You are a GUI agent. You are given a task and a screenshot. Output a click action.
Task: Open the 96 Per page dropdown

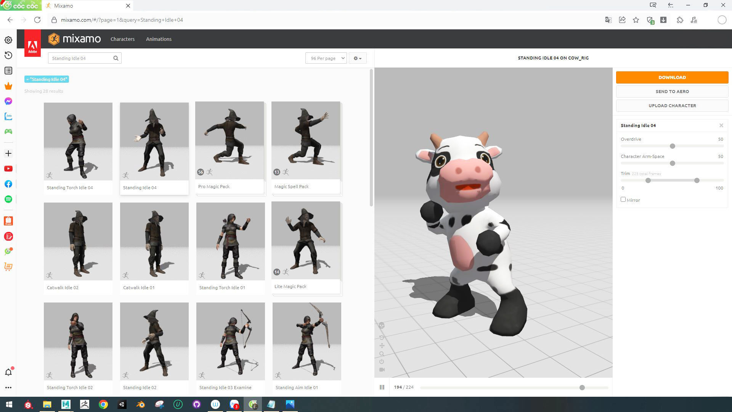[326, 58]
